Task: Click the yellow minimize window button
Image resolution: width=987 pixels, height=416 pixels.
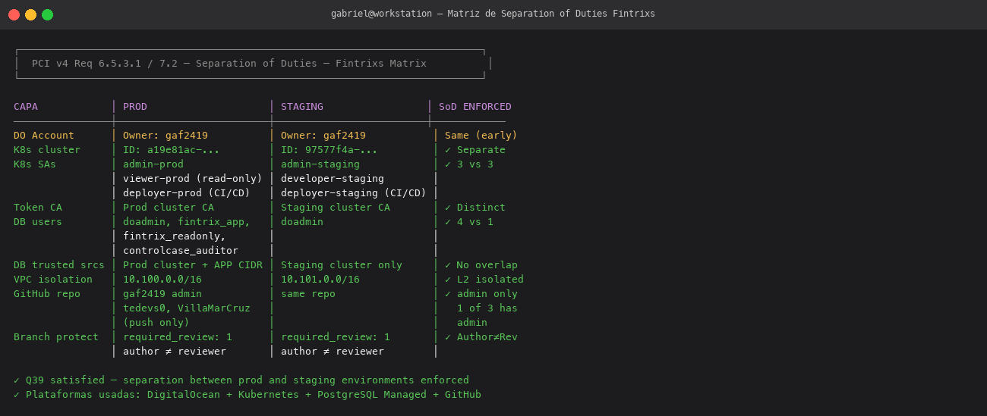Action: click(30, 14)
